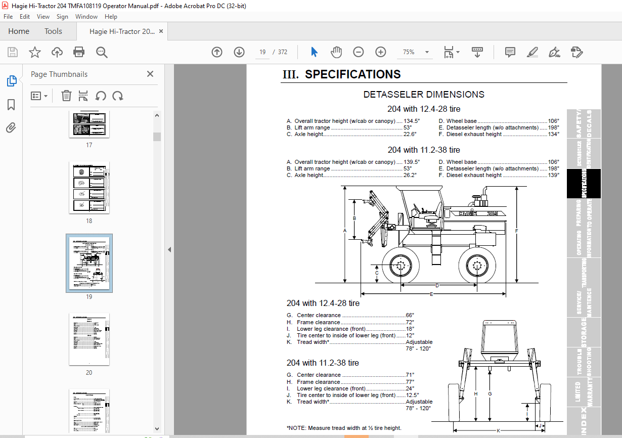The height and width of the screenshot is (438, 622).
Task: Add a comment with the speech bubble icon
Action: click(x=510, y=52)
